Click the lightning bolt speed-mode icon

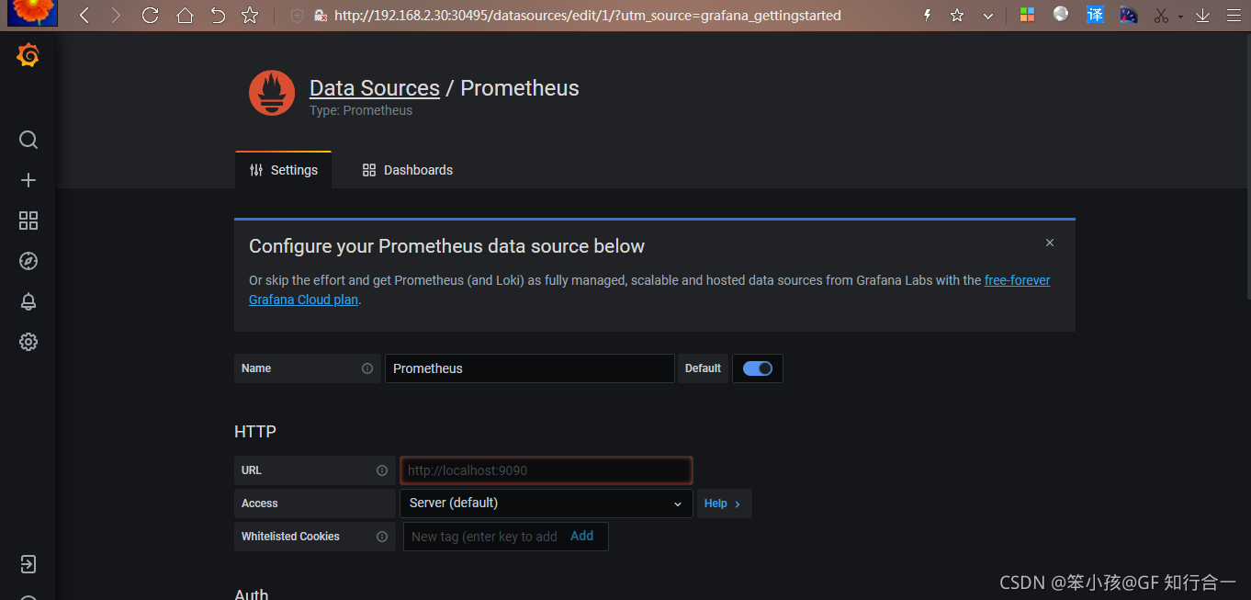927,15
